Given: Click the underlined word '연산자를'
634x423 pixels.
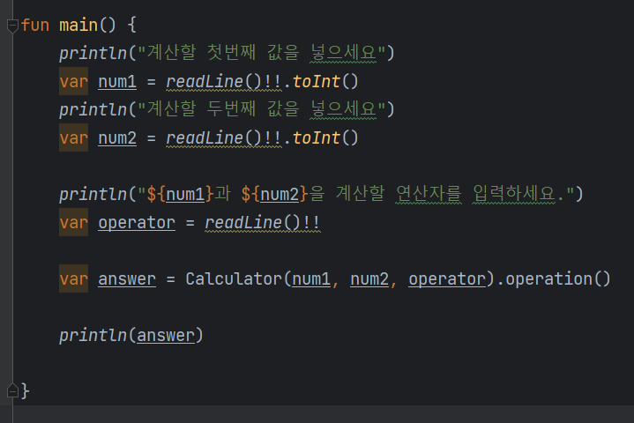Looking at the screenshot, I should [429, 194].
